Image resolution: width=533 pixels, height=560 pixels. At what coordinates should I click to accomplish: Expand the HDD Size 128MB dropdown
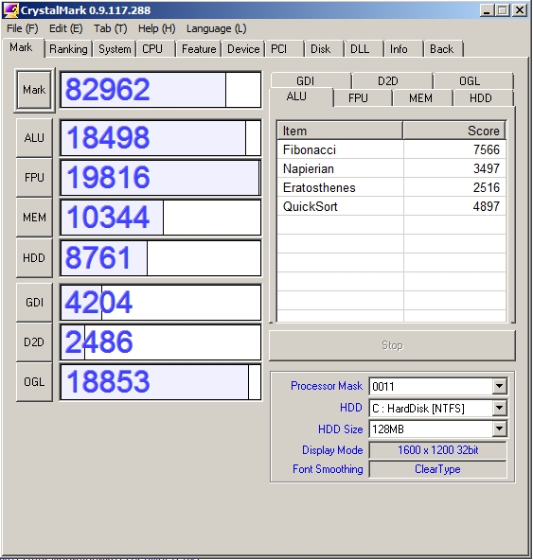(x=500, y=429)
